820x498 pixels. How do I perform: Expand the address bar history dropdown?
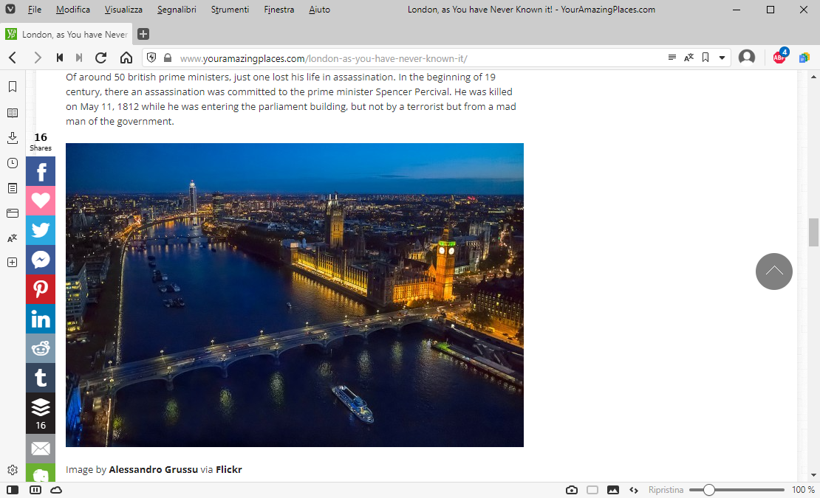pyautogui.click(x=722, y=58)
